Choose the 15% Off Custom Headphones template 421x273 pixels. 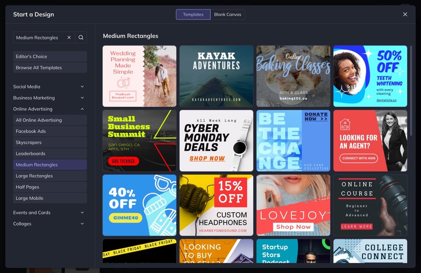click(x=216, y=205)
